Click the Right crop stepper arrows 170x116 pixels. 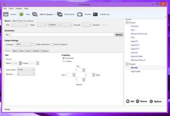[x=94, y=75]
